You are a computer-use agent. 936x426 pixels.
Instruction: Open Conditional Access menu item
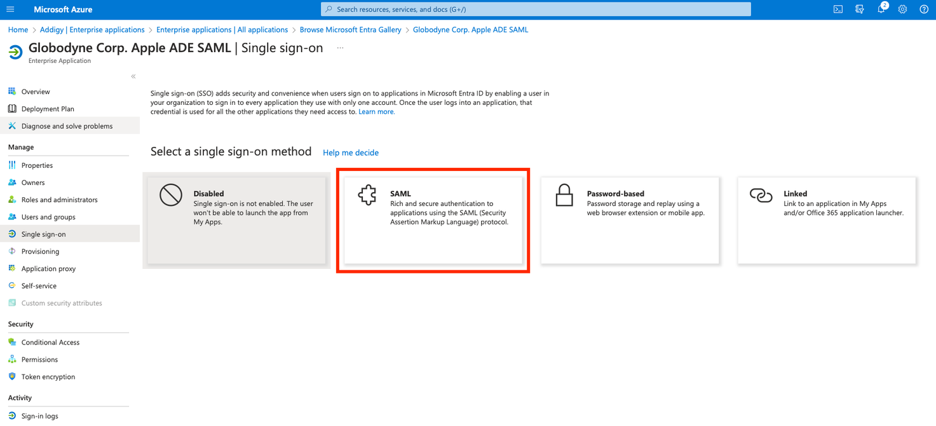(50, 342)
